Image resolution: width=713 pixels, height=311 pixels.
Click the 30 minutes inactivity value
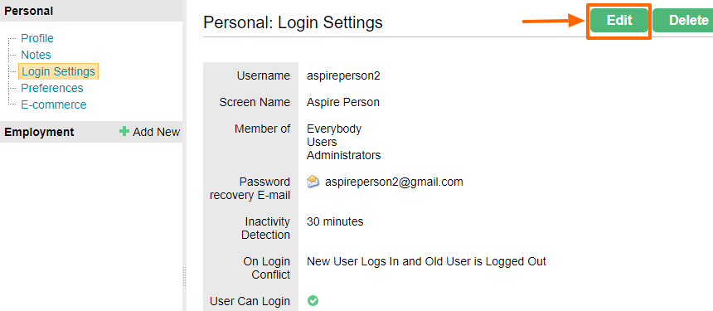[335, 222]
